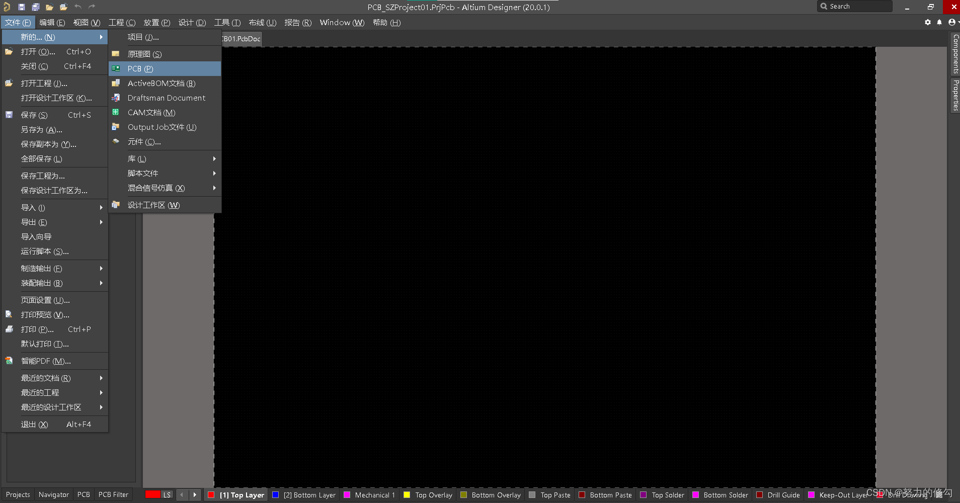
Task: Create new PCB (P) document
Action: 165,68
